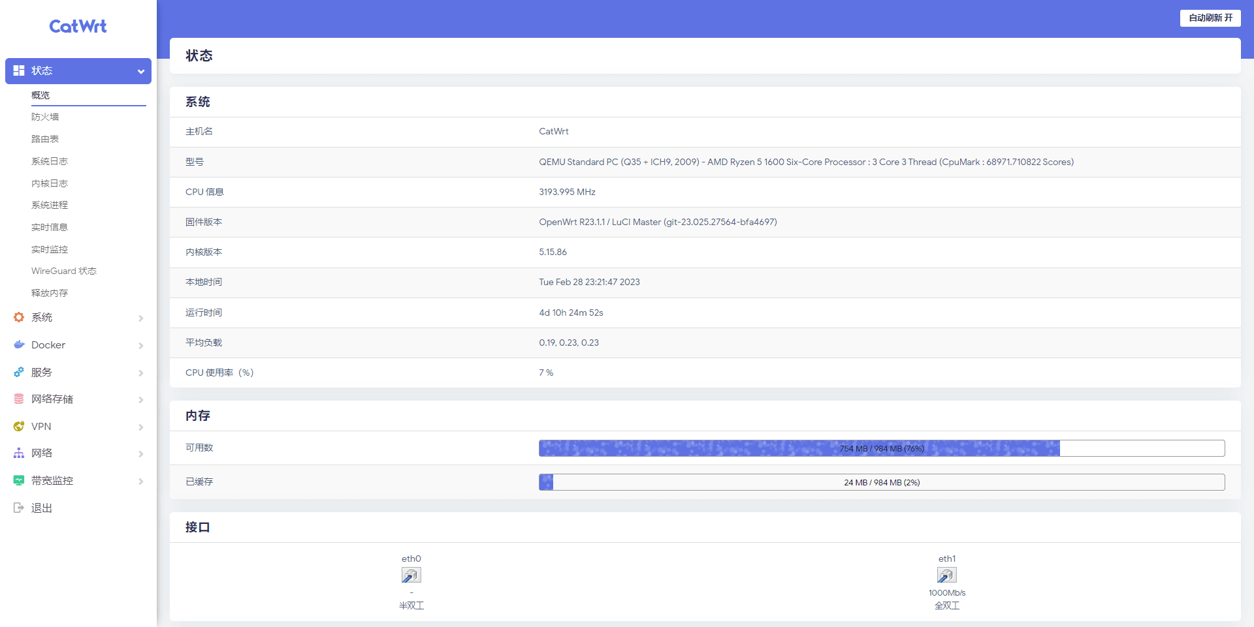Click the 状态 sidebar menu label
This screenshot has height=627, width=1254.
[x=42, y=70]
